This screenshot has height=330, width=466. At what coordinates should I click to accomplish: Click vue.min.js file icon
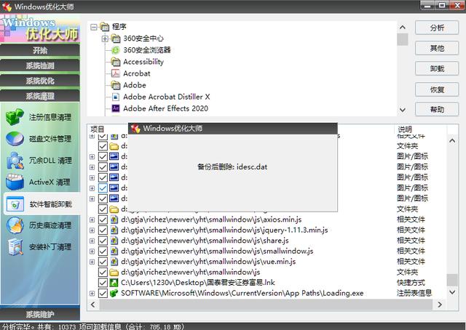click(114, 262)
